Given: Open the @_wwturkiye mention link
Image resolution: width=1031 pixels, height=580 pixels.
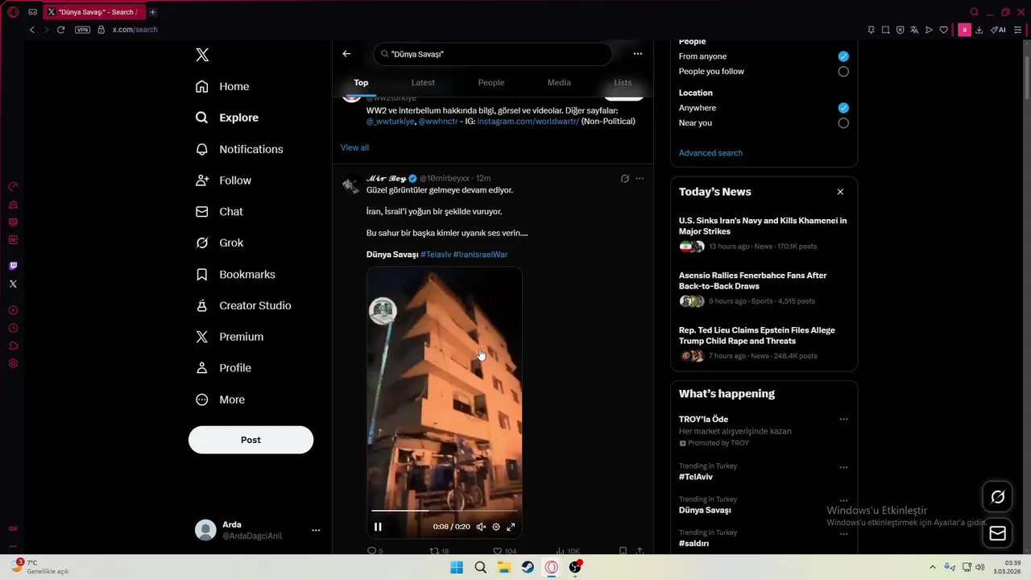Looking at the screenshot, I should point(391,121).
